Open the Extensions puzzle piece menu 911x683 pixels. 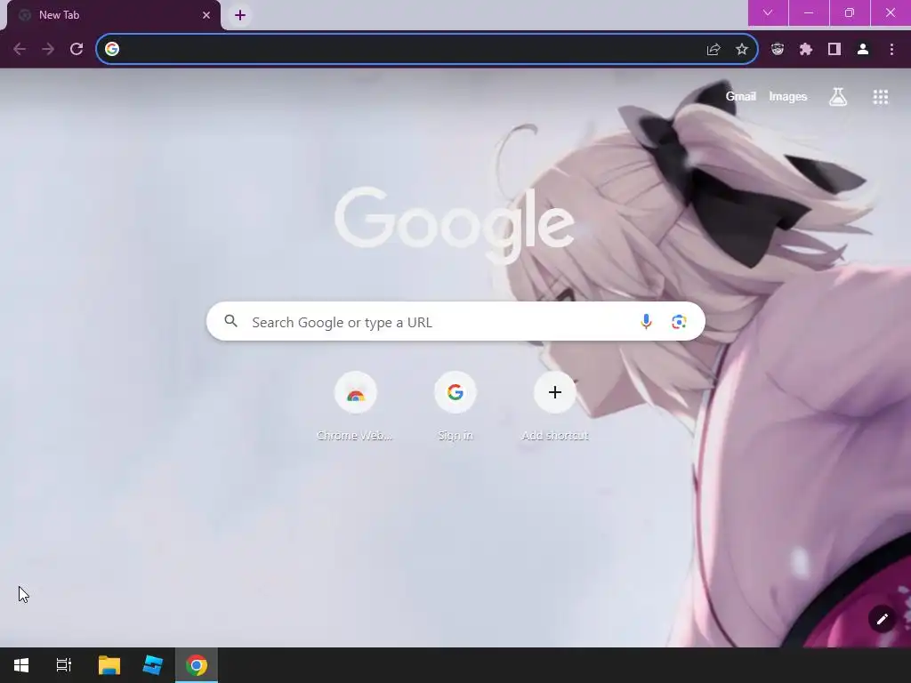click(x=806, y=50)
